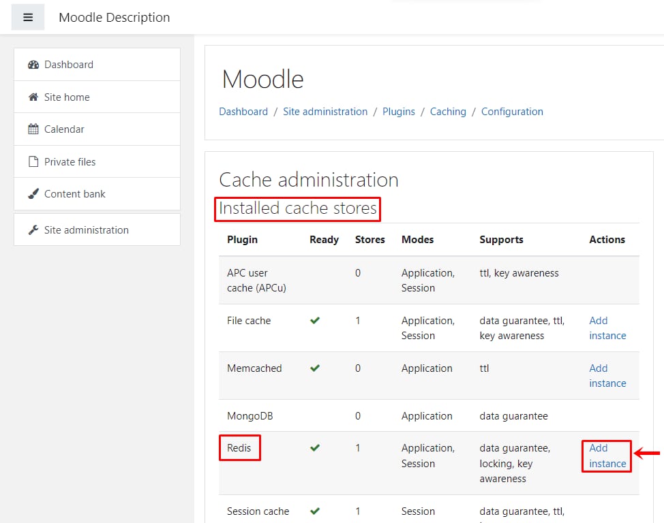
Task: Click 'data guarantee' support text for MongoDB
Action: 513,416
